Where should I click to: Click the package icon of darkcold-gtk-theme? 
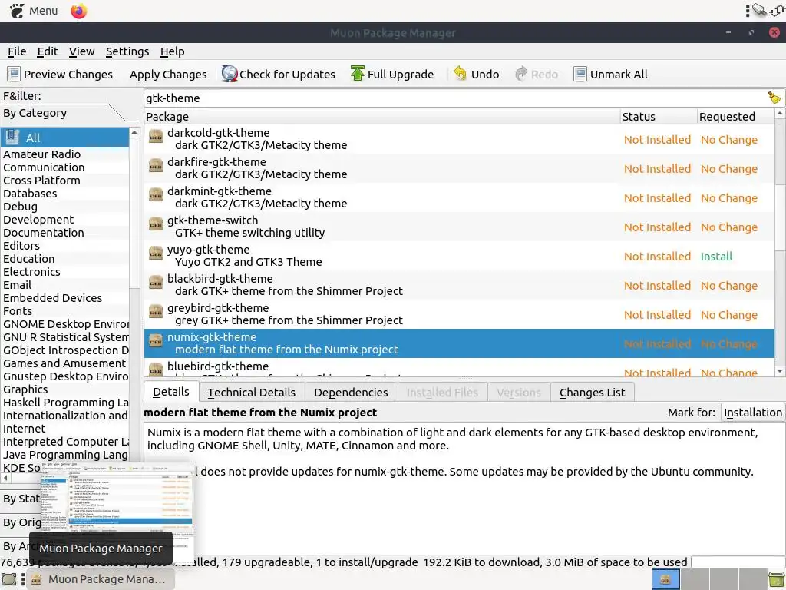[156, 137]
